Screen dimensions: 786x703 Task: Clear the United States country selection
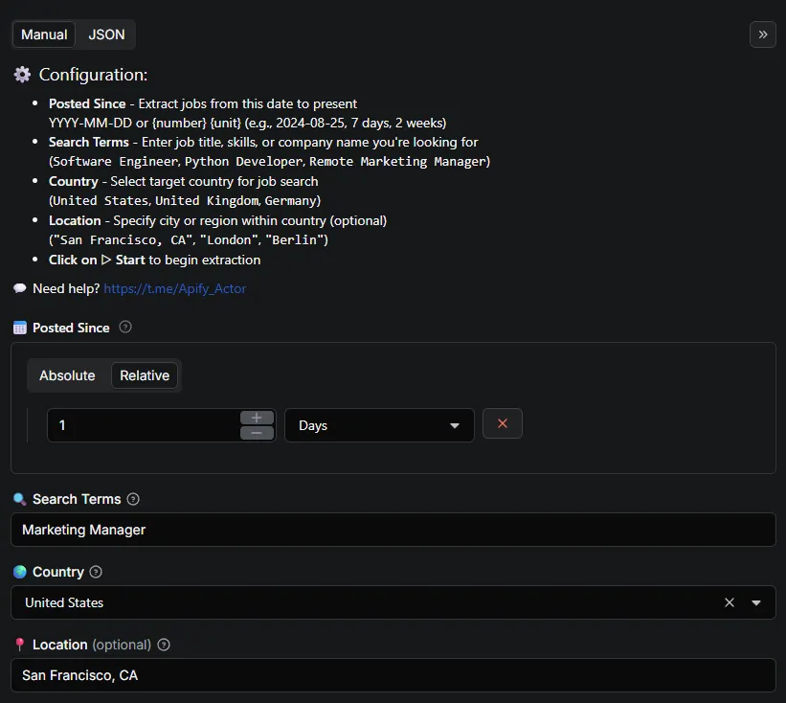coord(730,602)
